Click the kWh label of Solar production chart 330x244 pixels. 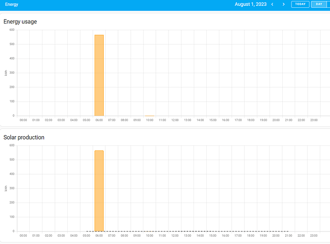point(6,188)
